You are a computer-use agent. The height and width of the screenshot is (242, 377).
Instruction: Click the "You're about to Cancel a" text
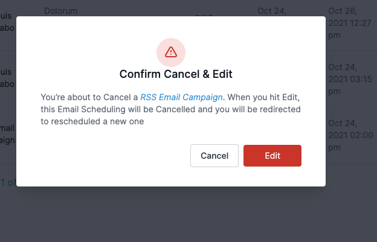(x=89, y=97)
